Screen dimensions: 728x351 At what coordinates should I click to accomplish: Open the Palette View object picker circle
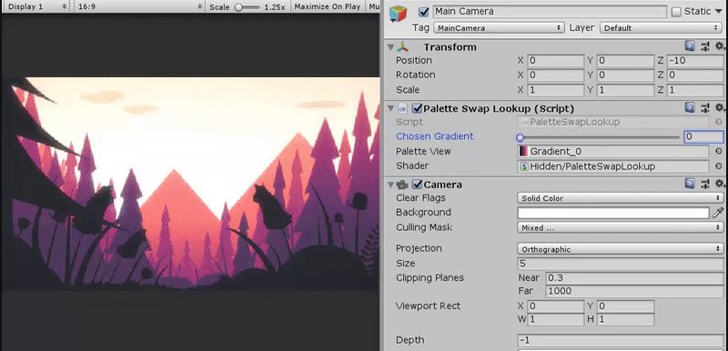719,151
